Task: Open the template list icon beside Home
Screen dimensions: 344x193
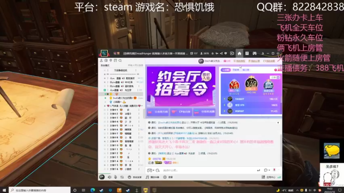Action: (247, 53)
